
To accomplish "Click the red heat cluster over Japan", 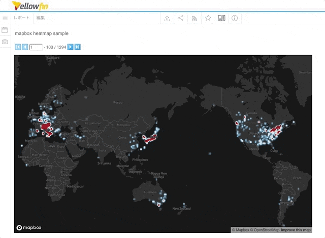I will (150, 139).
